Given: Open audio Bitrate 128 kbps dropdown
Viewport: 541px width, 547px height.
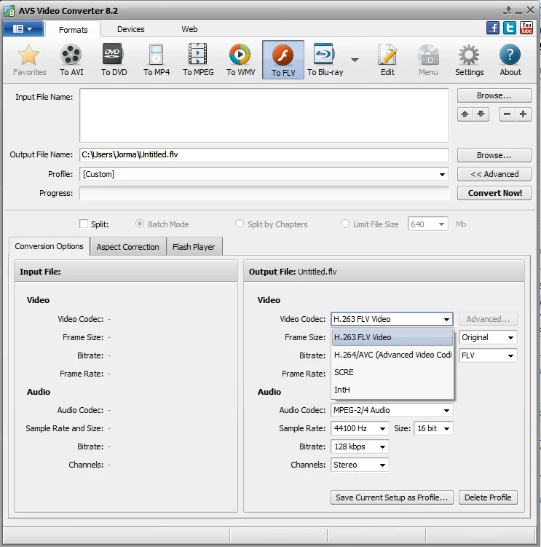Looking at the screenshot, I should 360,446.
